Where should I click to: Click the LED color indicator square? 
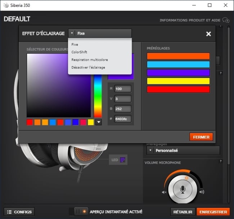point(123,160)
